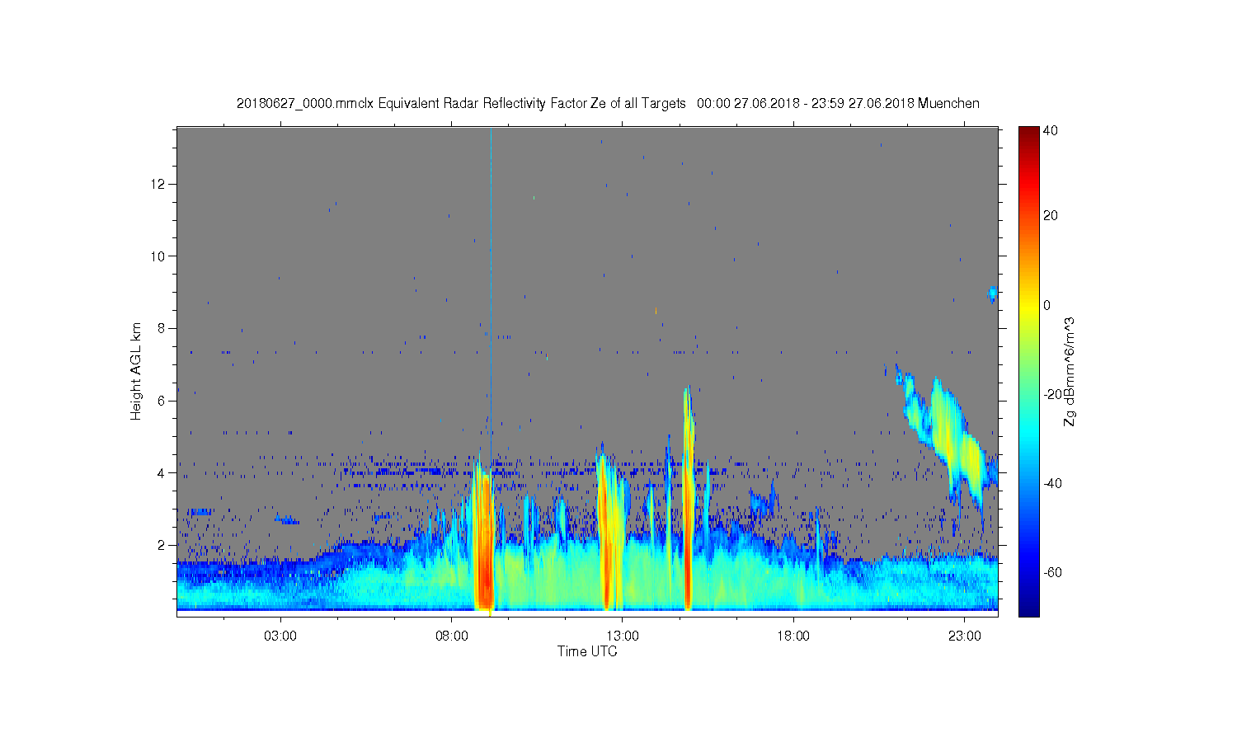The image size is (1237, 742).
Task: Click the small cyan echo at 9 km far right
Action: click(994, 294)
